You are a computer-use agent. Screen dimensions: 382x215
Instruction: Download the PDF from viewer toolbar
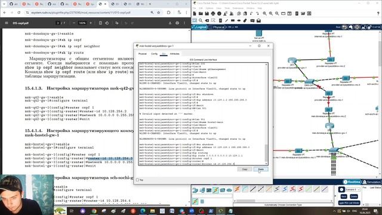pos(170,23)
